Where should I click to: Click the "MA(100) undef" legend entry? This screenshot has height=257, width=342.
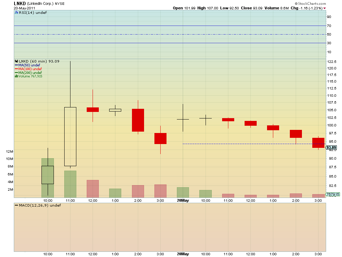[30, 69]
